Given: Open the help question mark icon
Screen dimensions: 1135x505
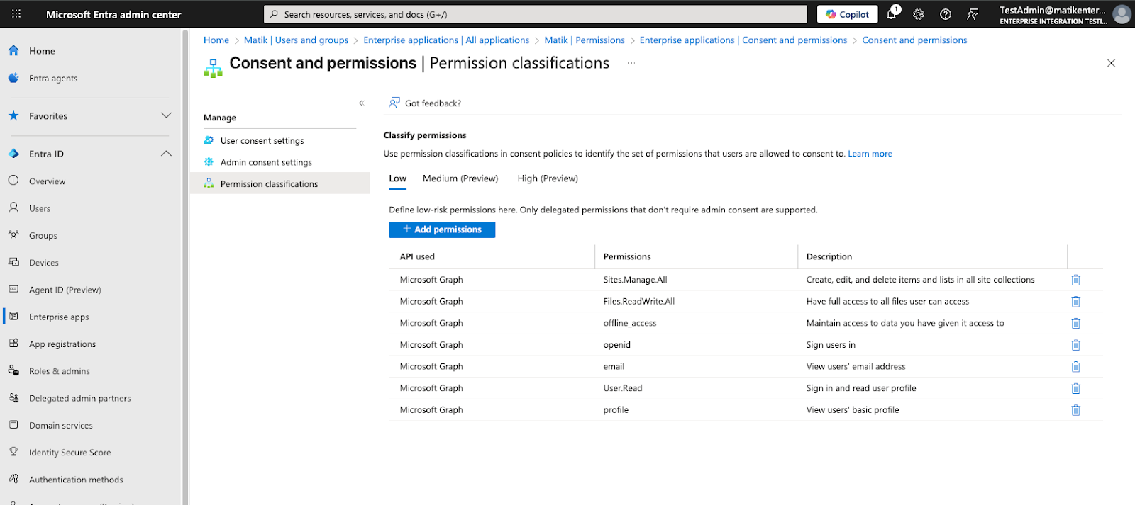Looking at the screenshot, I should click(x=946, y=14).
